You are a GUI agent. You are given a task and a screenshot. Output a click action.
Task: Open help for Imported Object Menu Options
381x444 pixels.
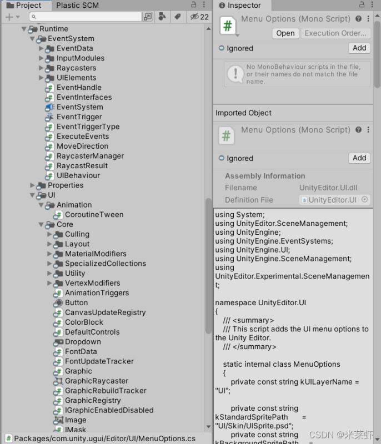click(x=358, y=130)
